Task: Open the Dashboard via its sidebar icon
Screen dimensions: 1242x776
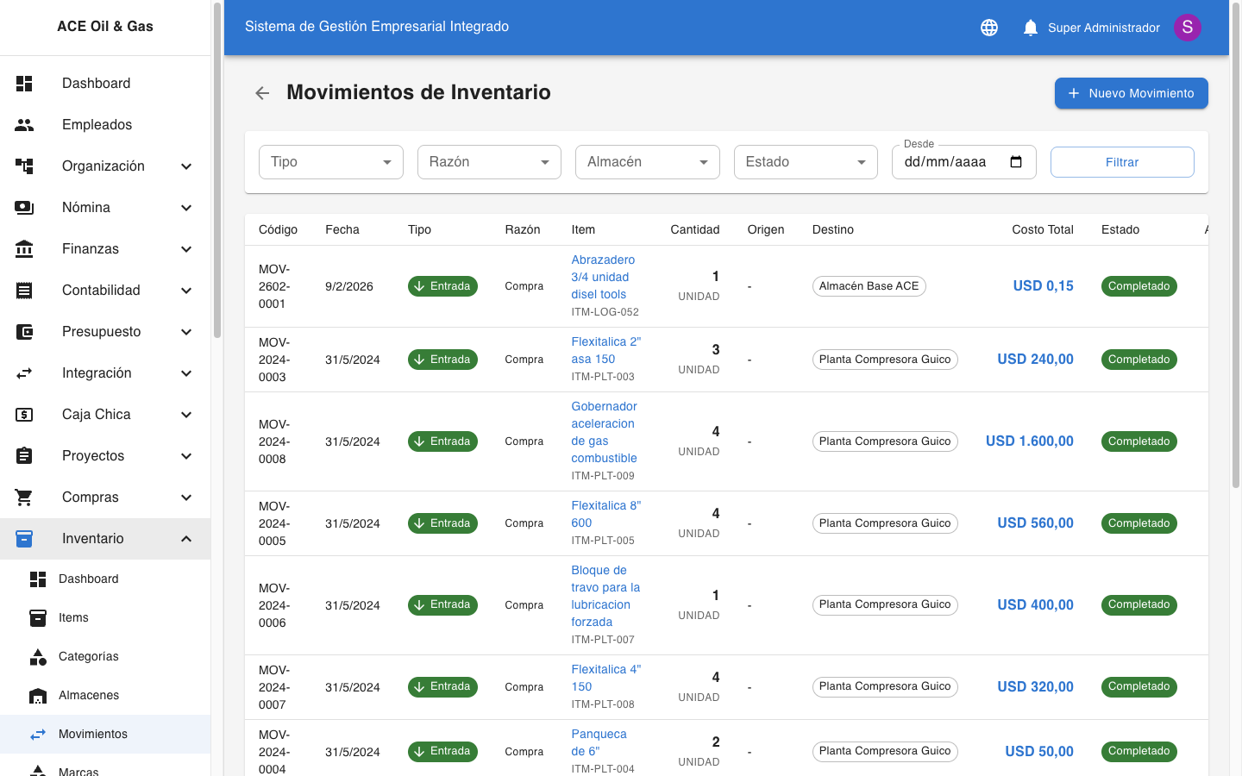Action: tap(24, 83)
